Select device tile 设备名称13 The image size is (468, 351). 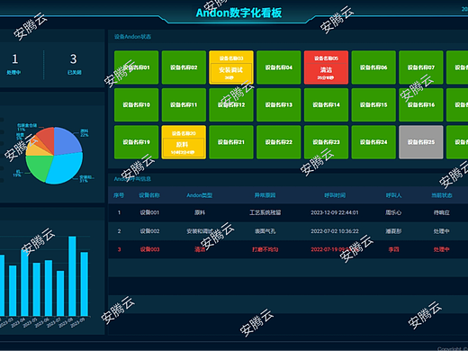click(x=279, y=104)
